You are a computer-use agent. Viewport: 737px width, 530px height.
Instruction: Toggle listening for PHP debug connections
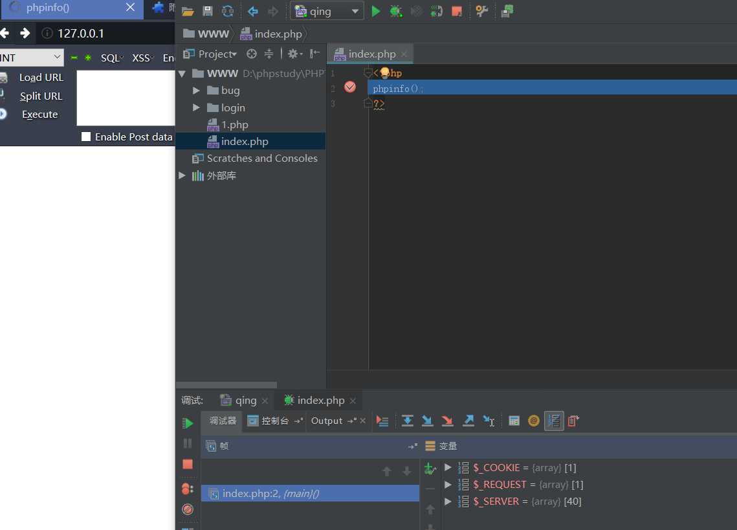[436, 11]
